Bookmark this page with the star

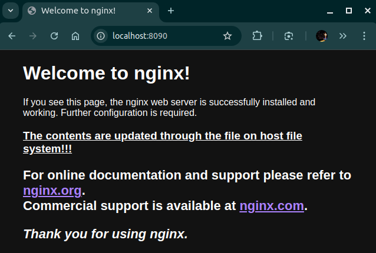[227, 36]
